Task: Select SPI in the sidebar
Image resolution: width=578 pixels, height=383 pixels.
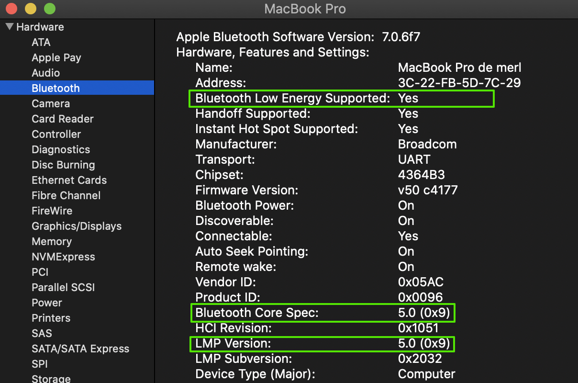Action: [40, 364]
